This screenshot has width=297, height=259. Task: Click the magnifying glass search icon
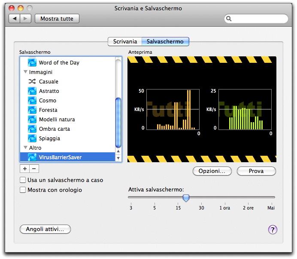click(x=229, y=18)
